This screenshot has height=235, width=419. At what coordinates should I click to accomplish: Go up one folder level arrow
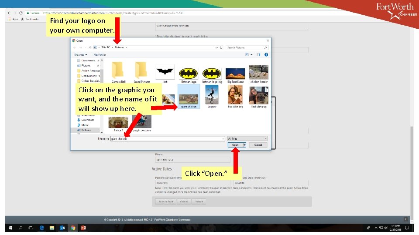(90, 47)
